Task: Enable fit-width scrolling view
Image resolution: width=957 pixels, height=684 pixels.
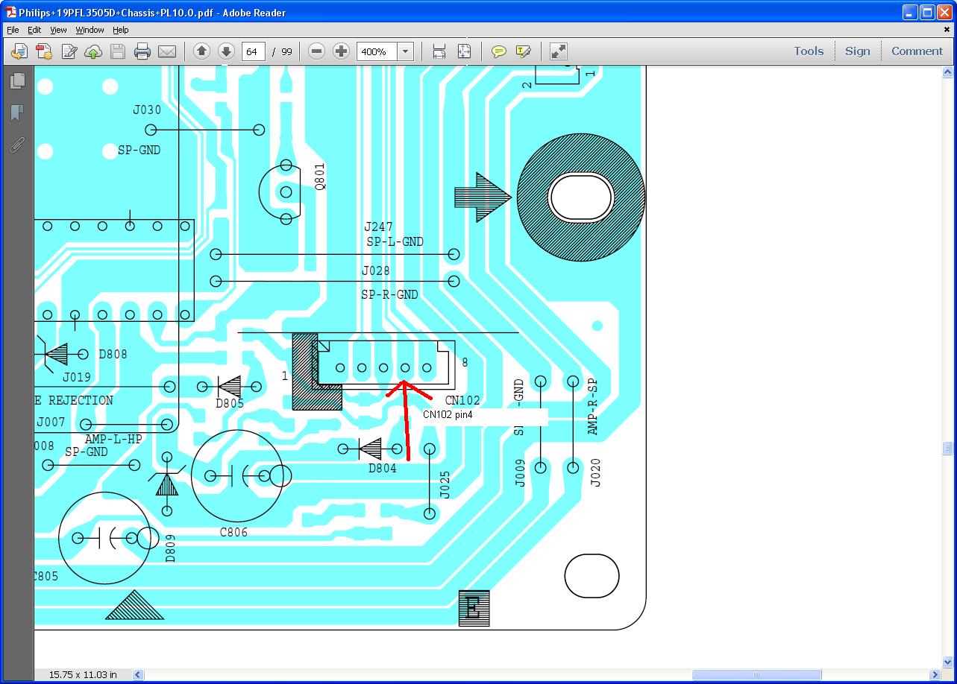Action: coord(439,51)
